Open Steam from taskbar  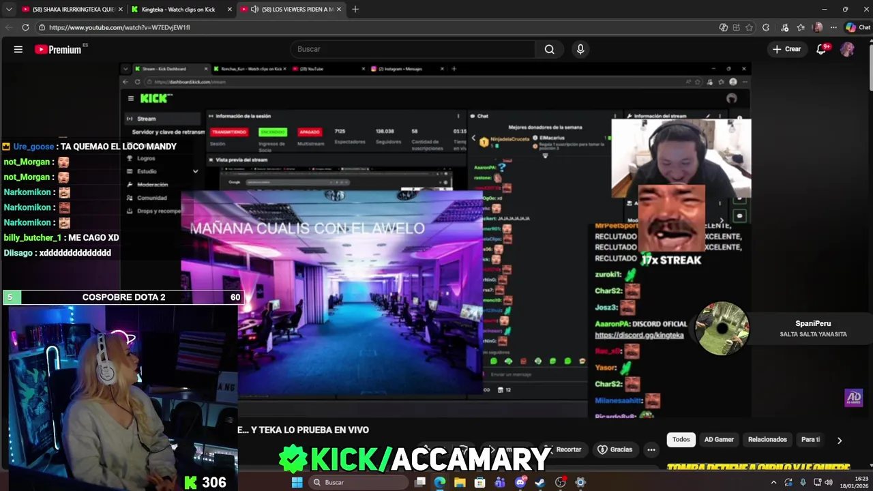pos(540,482)
